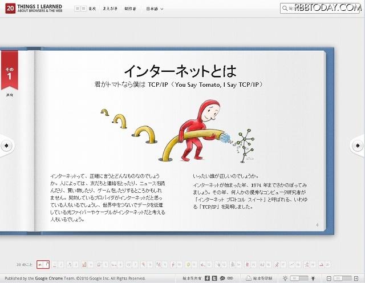
Task: Select chapter 10 thumbnail in strip
Action: (176, 265)
